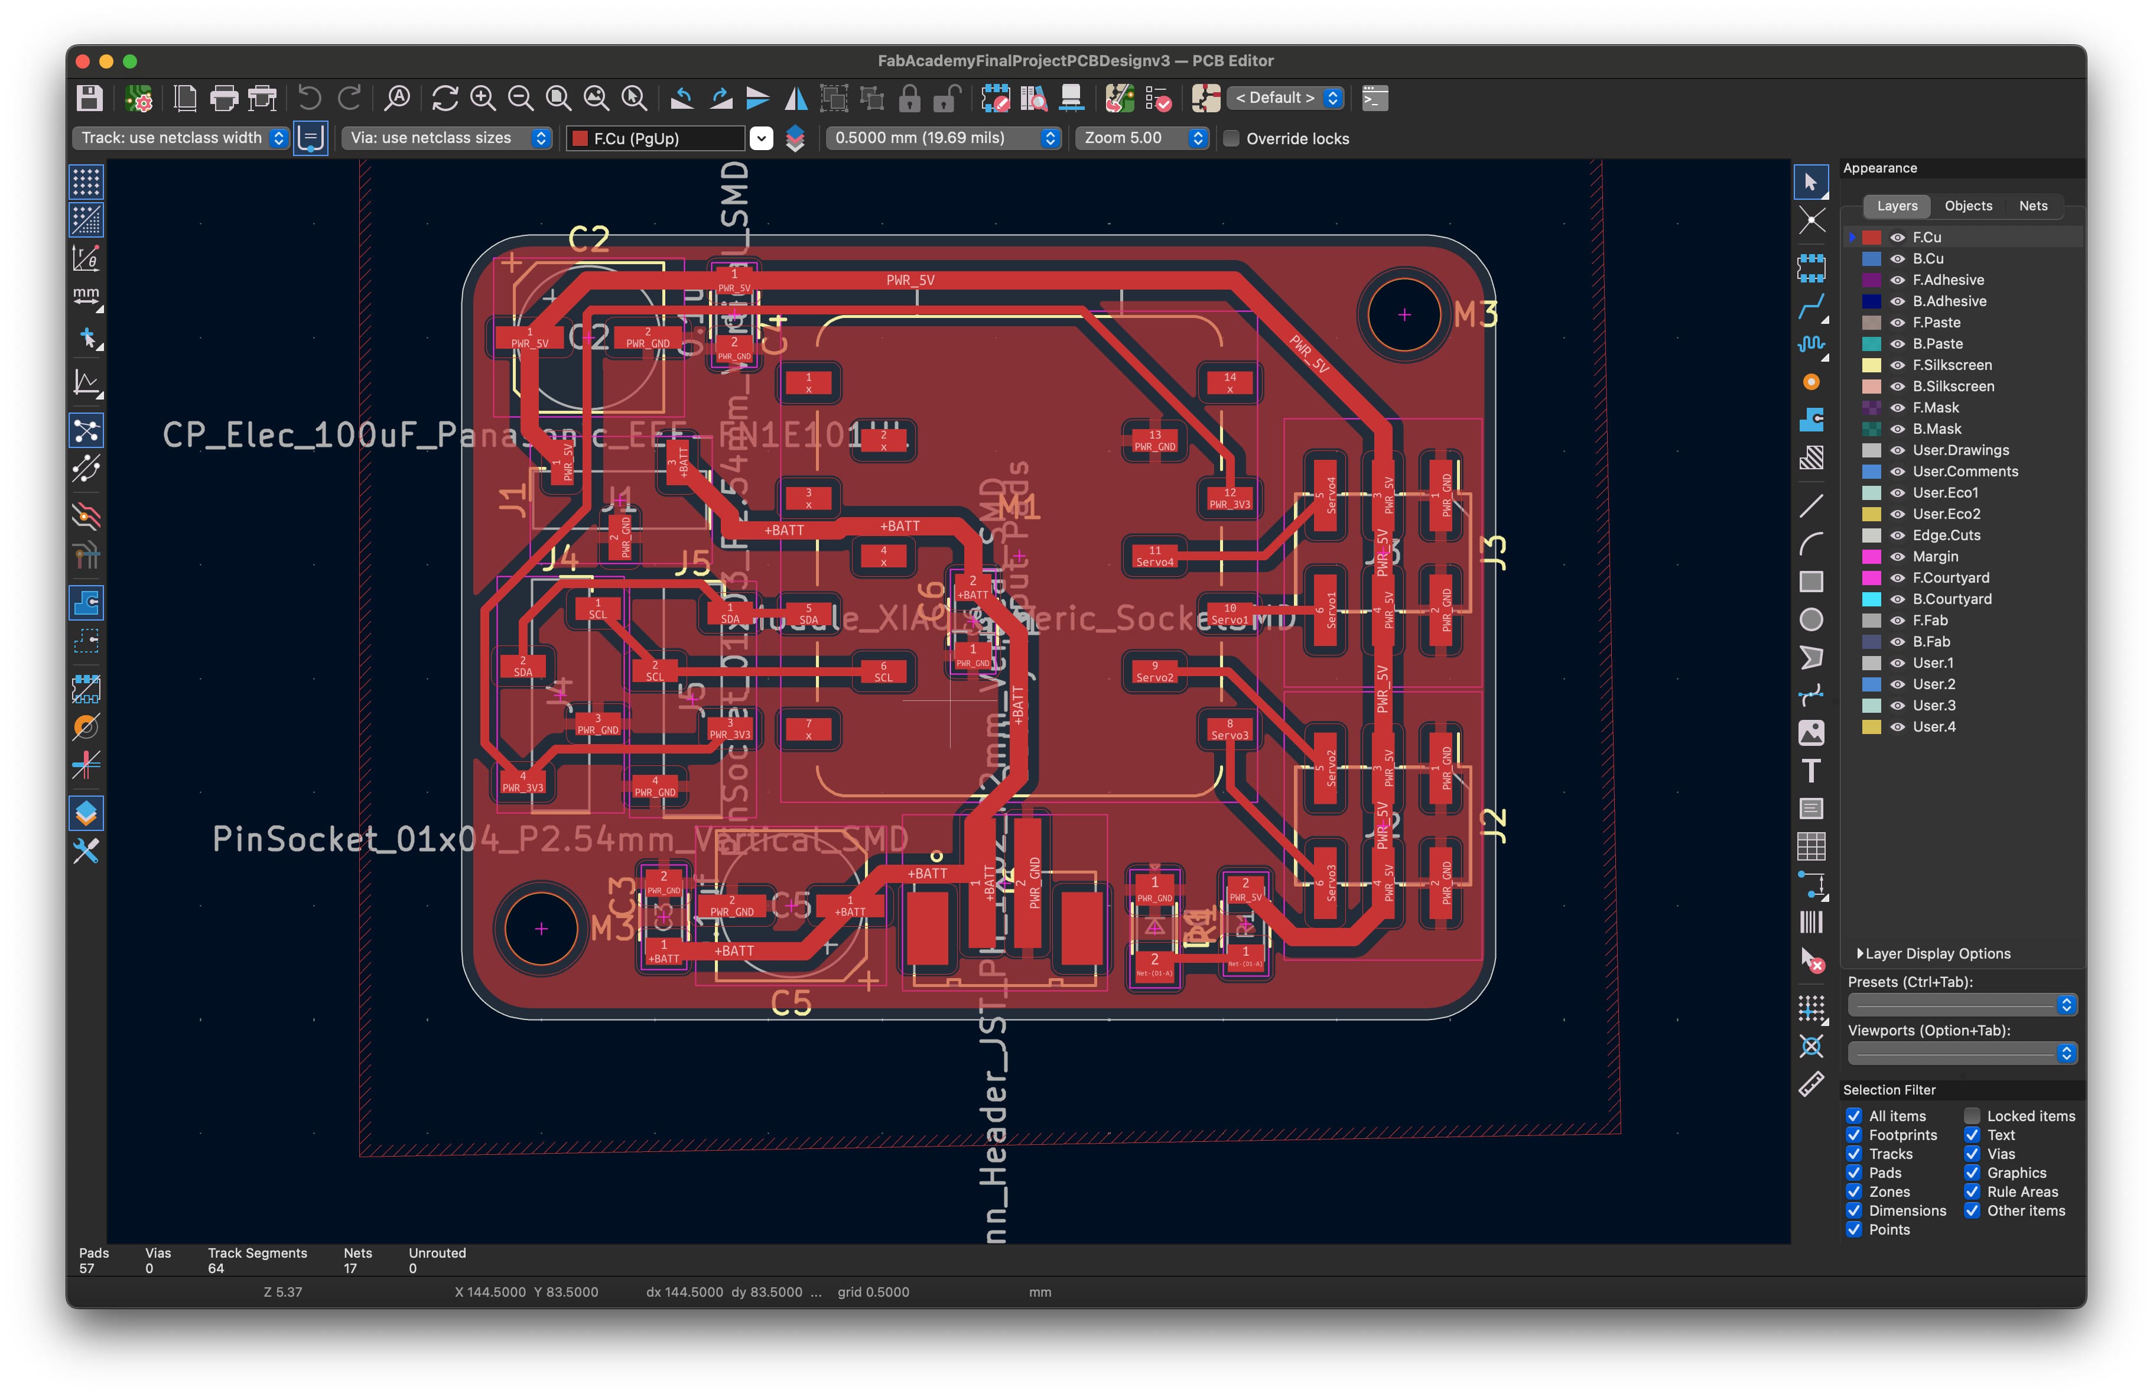Hide the F.Silkscreen layer eye icon
This screenshot has height=1396, width=2153.
click(x=1898, y=365)
